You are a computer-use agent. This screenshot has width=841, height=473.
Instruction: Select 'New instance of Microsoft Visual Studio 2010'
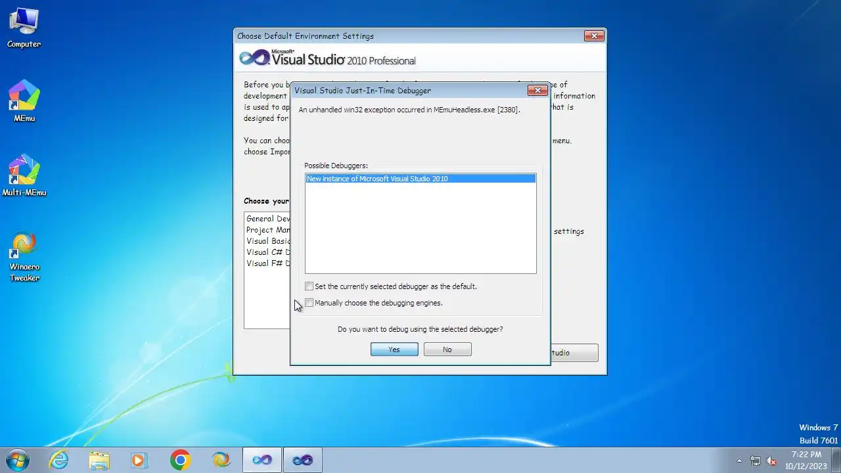tap(420, 179)
